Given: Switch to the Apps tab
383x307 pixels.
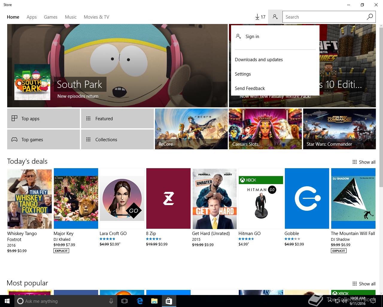Looking at the screenshot, I should [31, 17].
